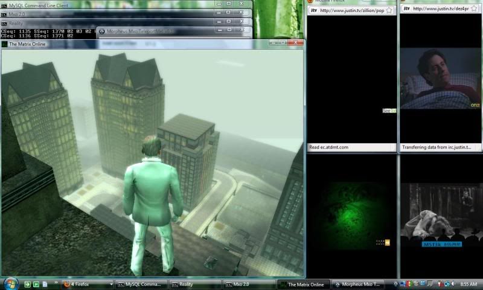Launch the green arrow quick launch icon
This screenshot has height=290, width=483.
point(27,285)
